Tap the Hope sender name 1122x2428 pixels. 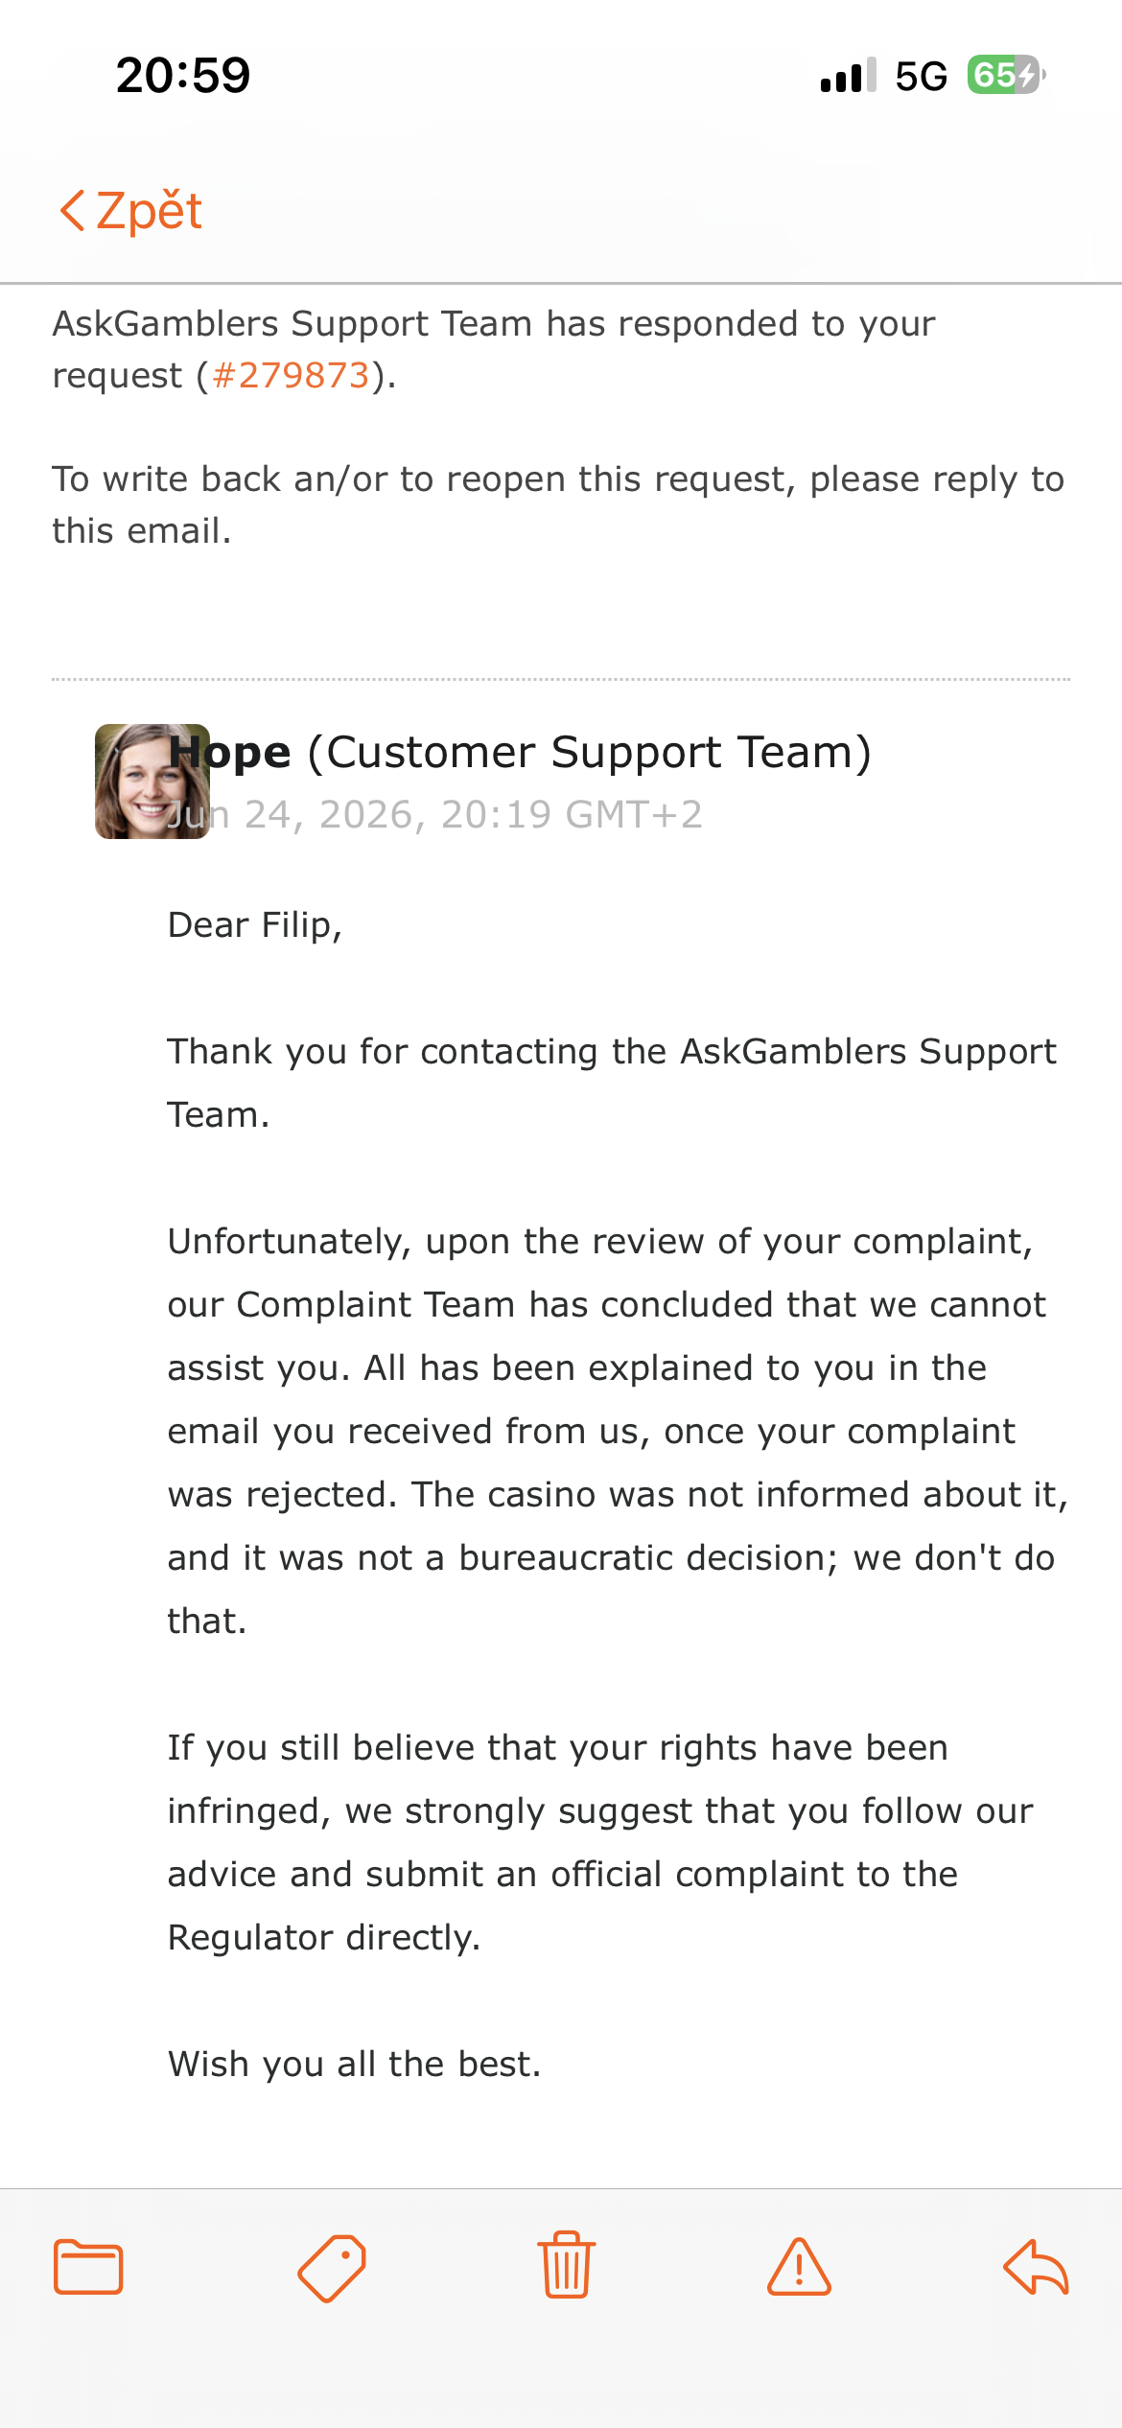230,752
